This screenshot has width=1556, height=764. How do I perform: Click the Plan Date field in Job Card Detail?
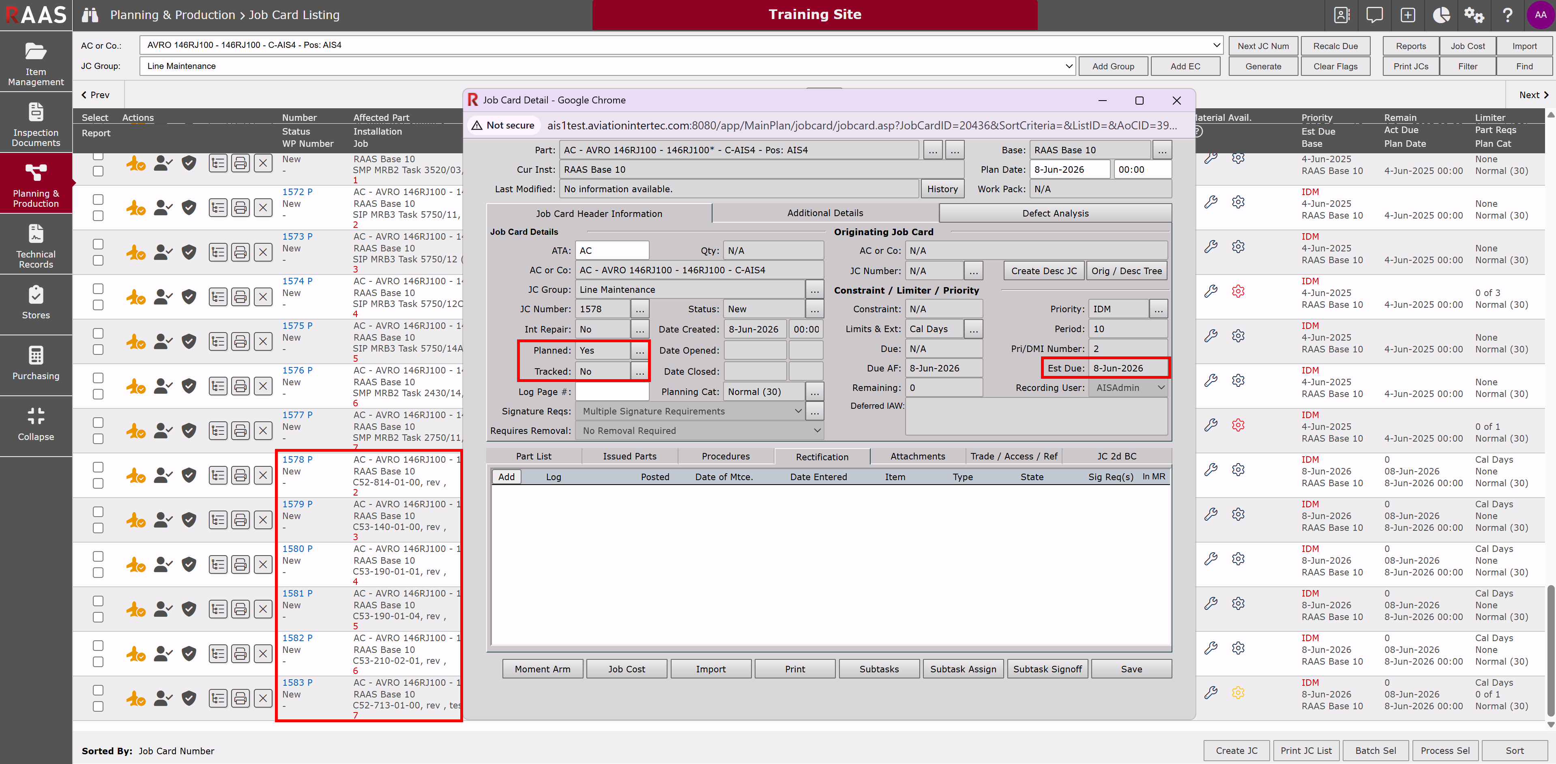[x=1070, y=170]
